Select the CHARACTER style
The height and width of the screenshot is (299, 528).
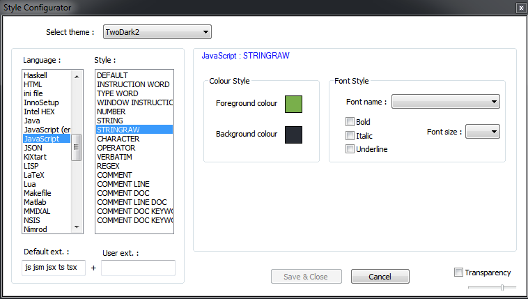point(134,139)
